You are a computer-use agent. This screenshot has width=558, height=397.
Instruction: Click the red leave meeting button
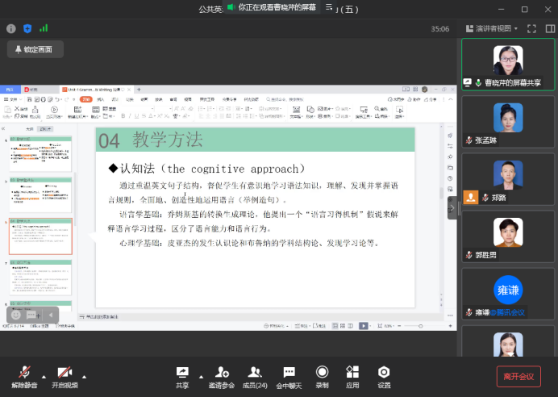(518, 376)
